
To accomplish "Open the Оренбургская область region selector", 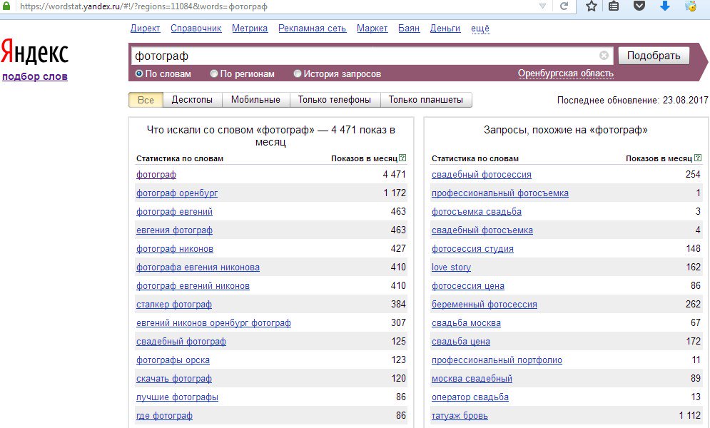I will coord(566,73).
